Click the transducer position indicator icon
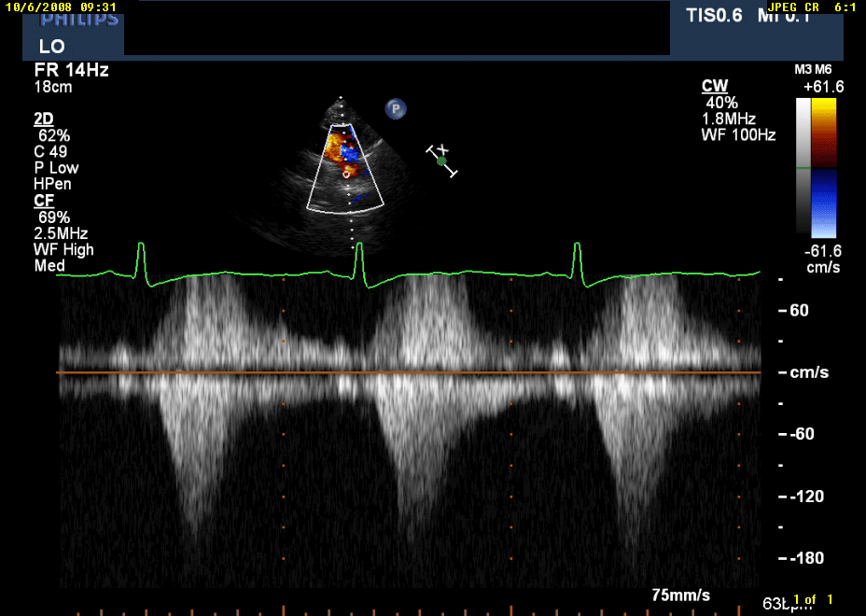 pyautogui.click(x=440, y=161)
